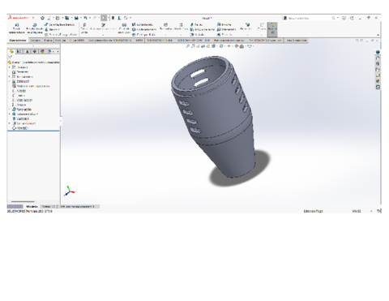The height and width of the screenshot is (301, 389).
Task: Click the FeatureManager tree tab icon
Action: tap(11, 51)
